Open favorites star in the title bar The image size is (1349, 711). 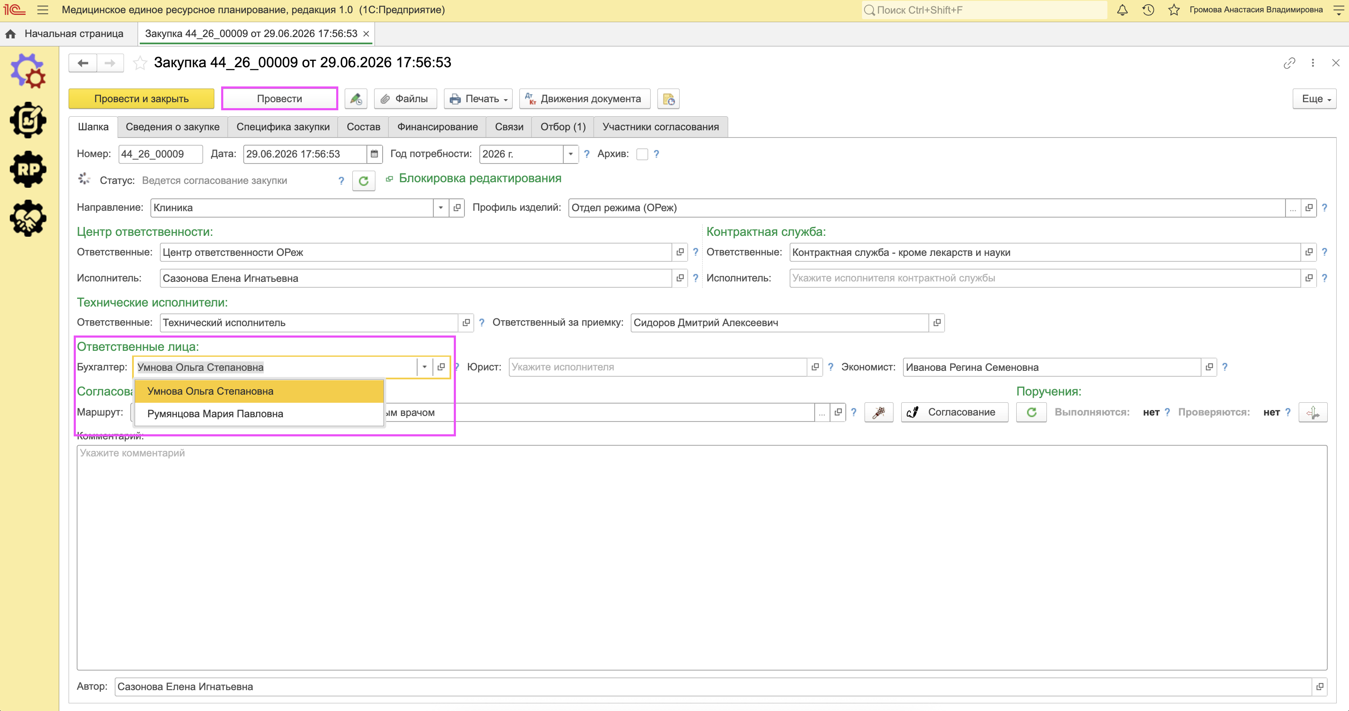1173,10
